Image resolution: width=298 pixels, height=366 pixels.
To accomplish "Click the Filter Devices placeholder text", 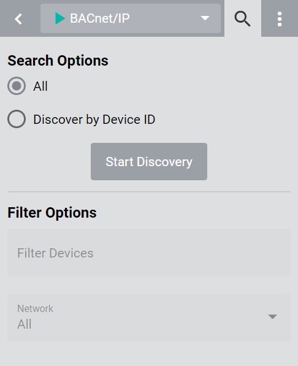I will [55, 253].
